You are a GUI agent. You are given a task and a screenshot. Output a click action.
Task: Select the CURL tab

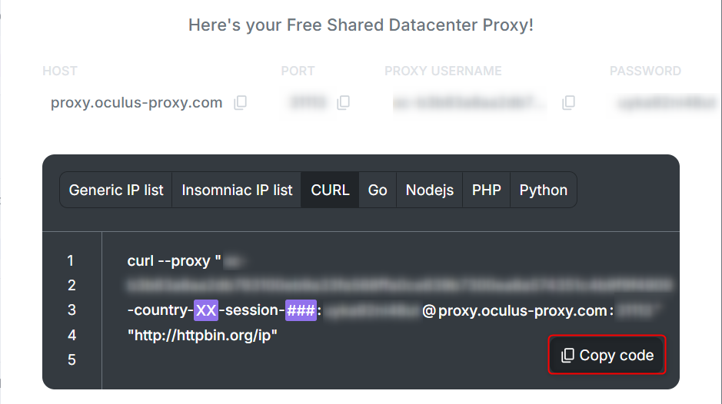(x=330, y=190)
